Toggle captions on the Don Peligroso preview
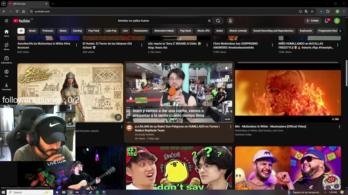Screen dimensions: 348x195 click(x=227, y=77)
